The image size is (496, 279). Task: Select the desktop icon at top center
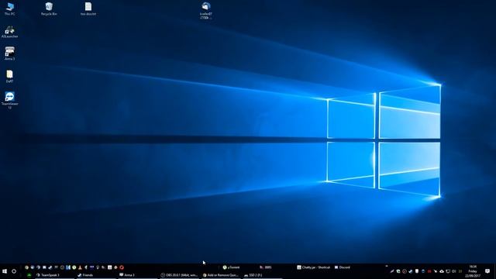[206, 10]
